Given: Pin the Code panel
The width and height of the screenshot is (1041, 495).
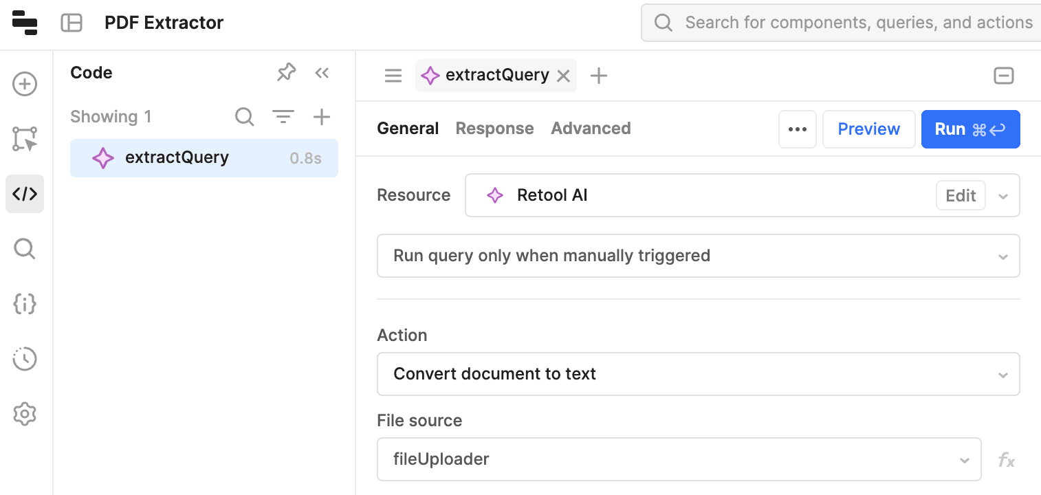Looking at the screenshot, I should [x=286, y=73].
